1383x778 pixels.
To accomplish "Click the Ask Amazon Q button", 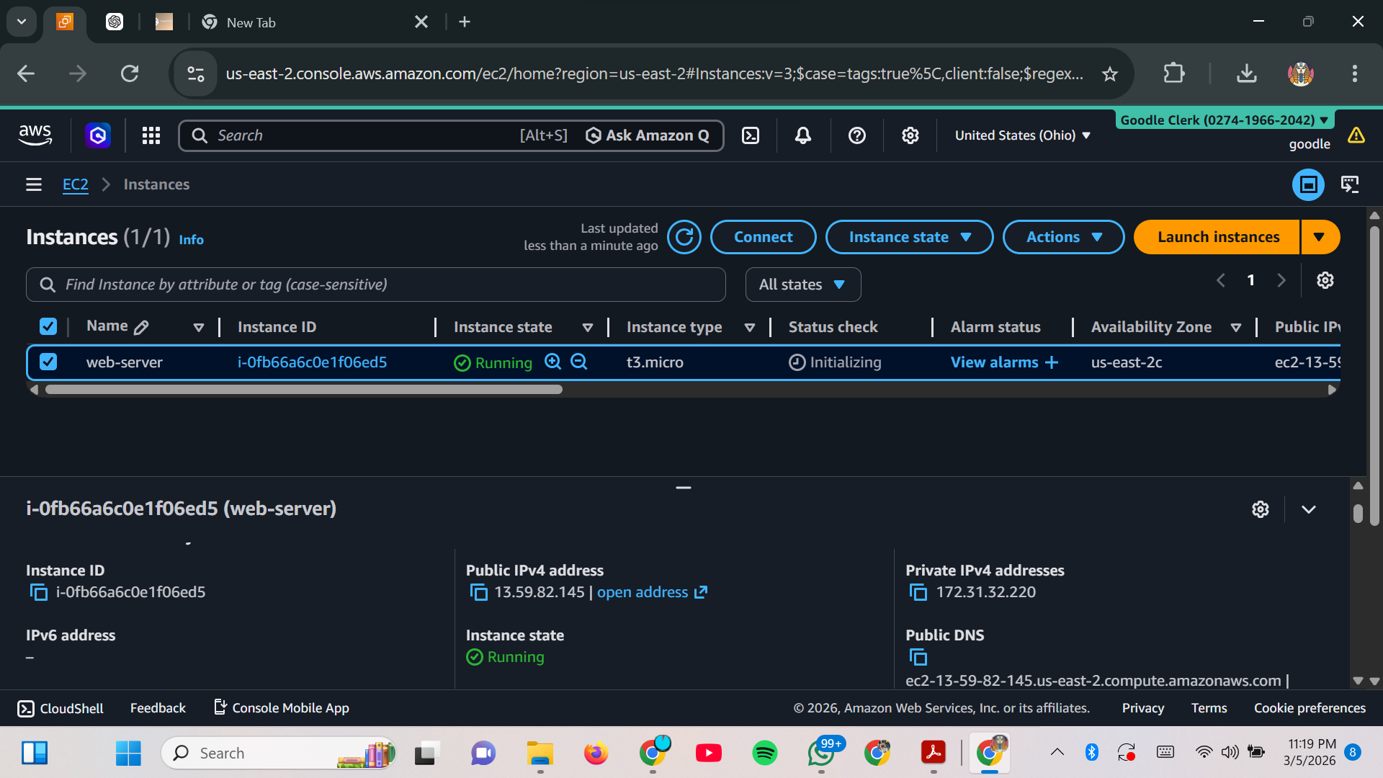I will [648, 135].
